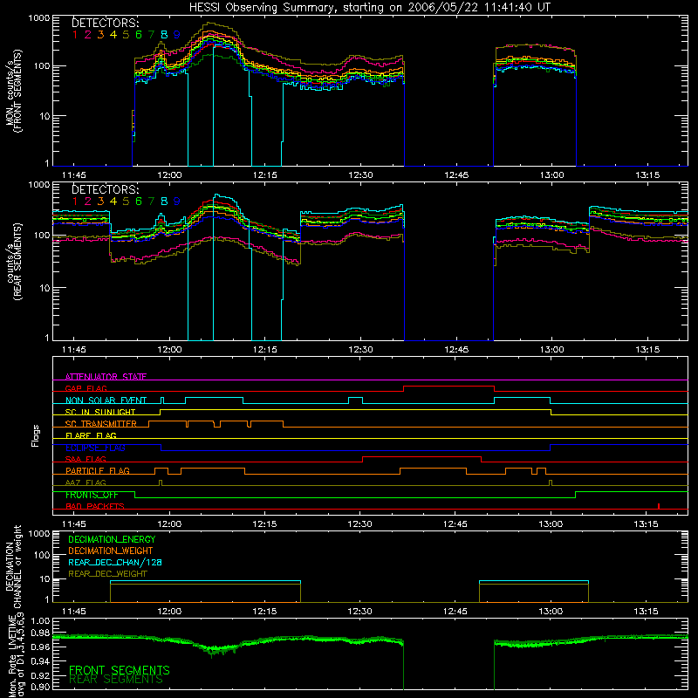The height and width of the screenshot is (698, 698).
Task: Click the DECIMATION_WEIGHT legend entry
Action: point(111,551)
